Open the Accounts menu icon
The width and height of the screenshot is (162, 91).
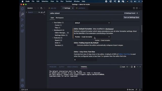[x=22, y=80]
